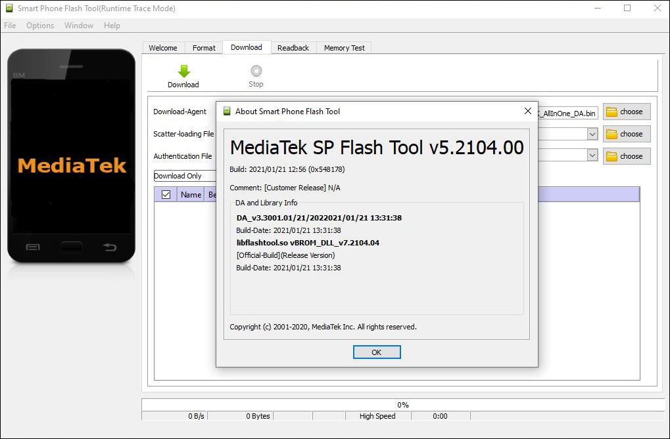This screenshot has height=439, width=670.
Task: Open the File menu
Action: pos(10,26)
